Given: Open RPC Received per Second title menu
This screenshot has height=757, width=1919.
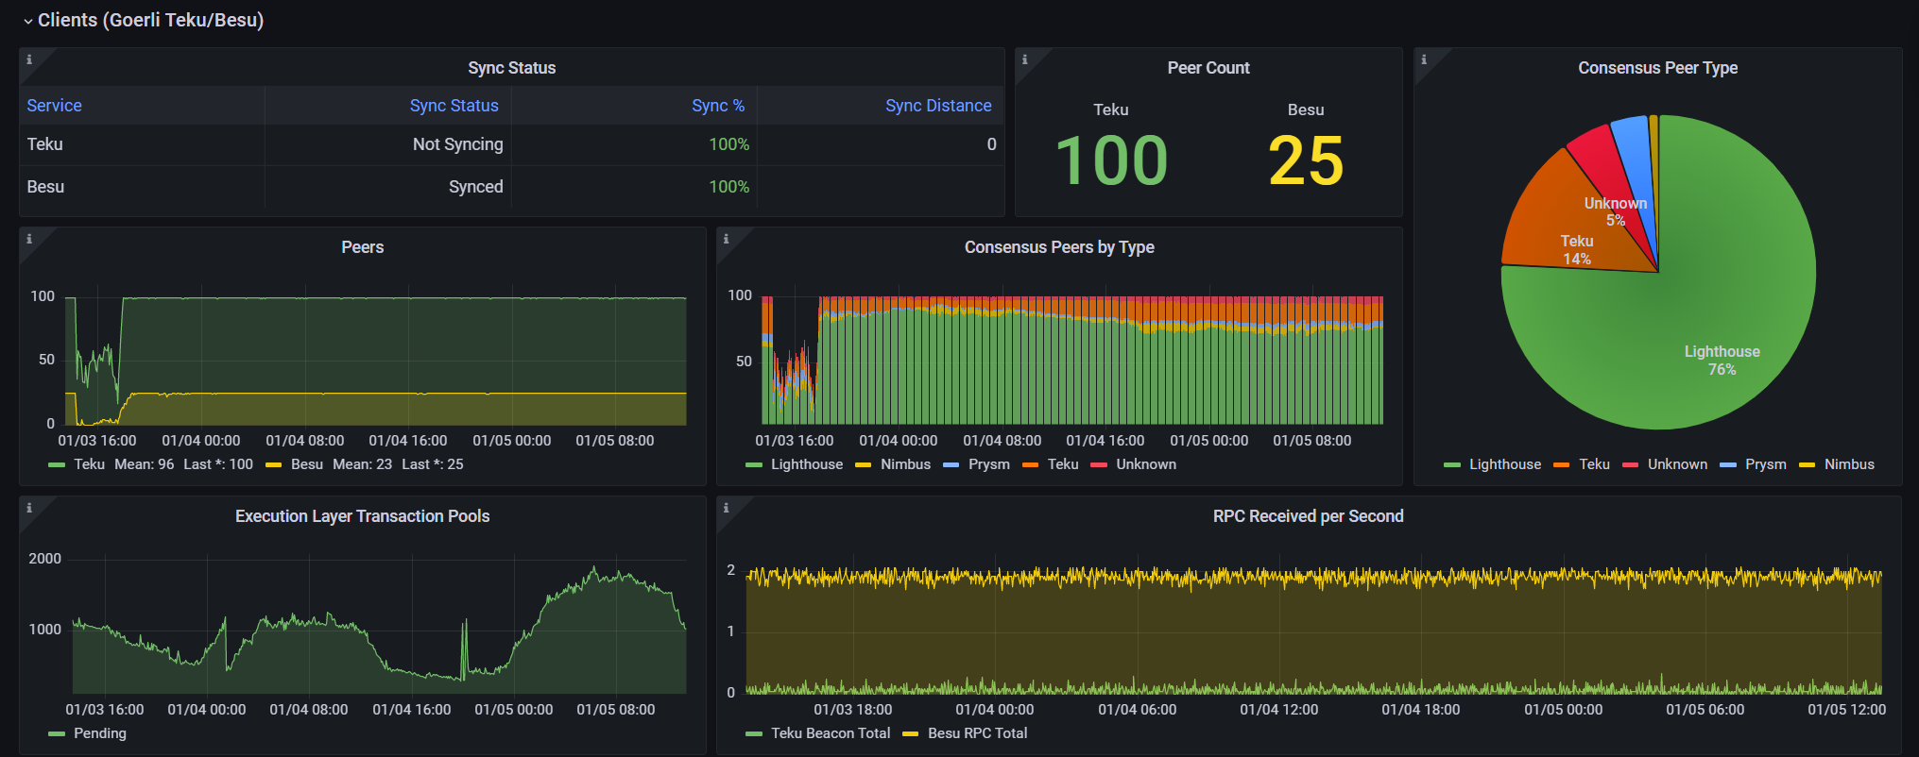Looking at the screenshot, I should (x=1308, y=516).
